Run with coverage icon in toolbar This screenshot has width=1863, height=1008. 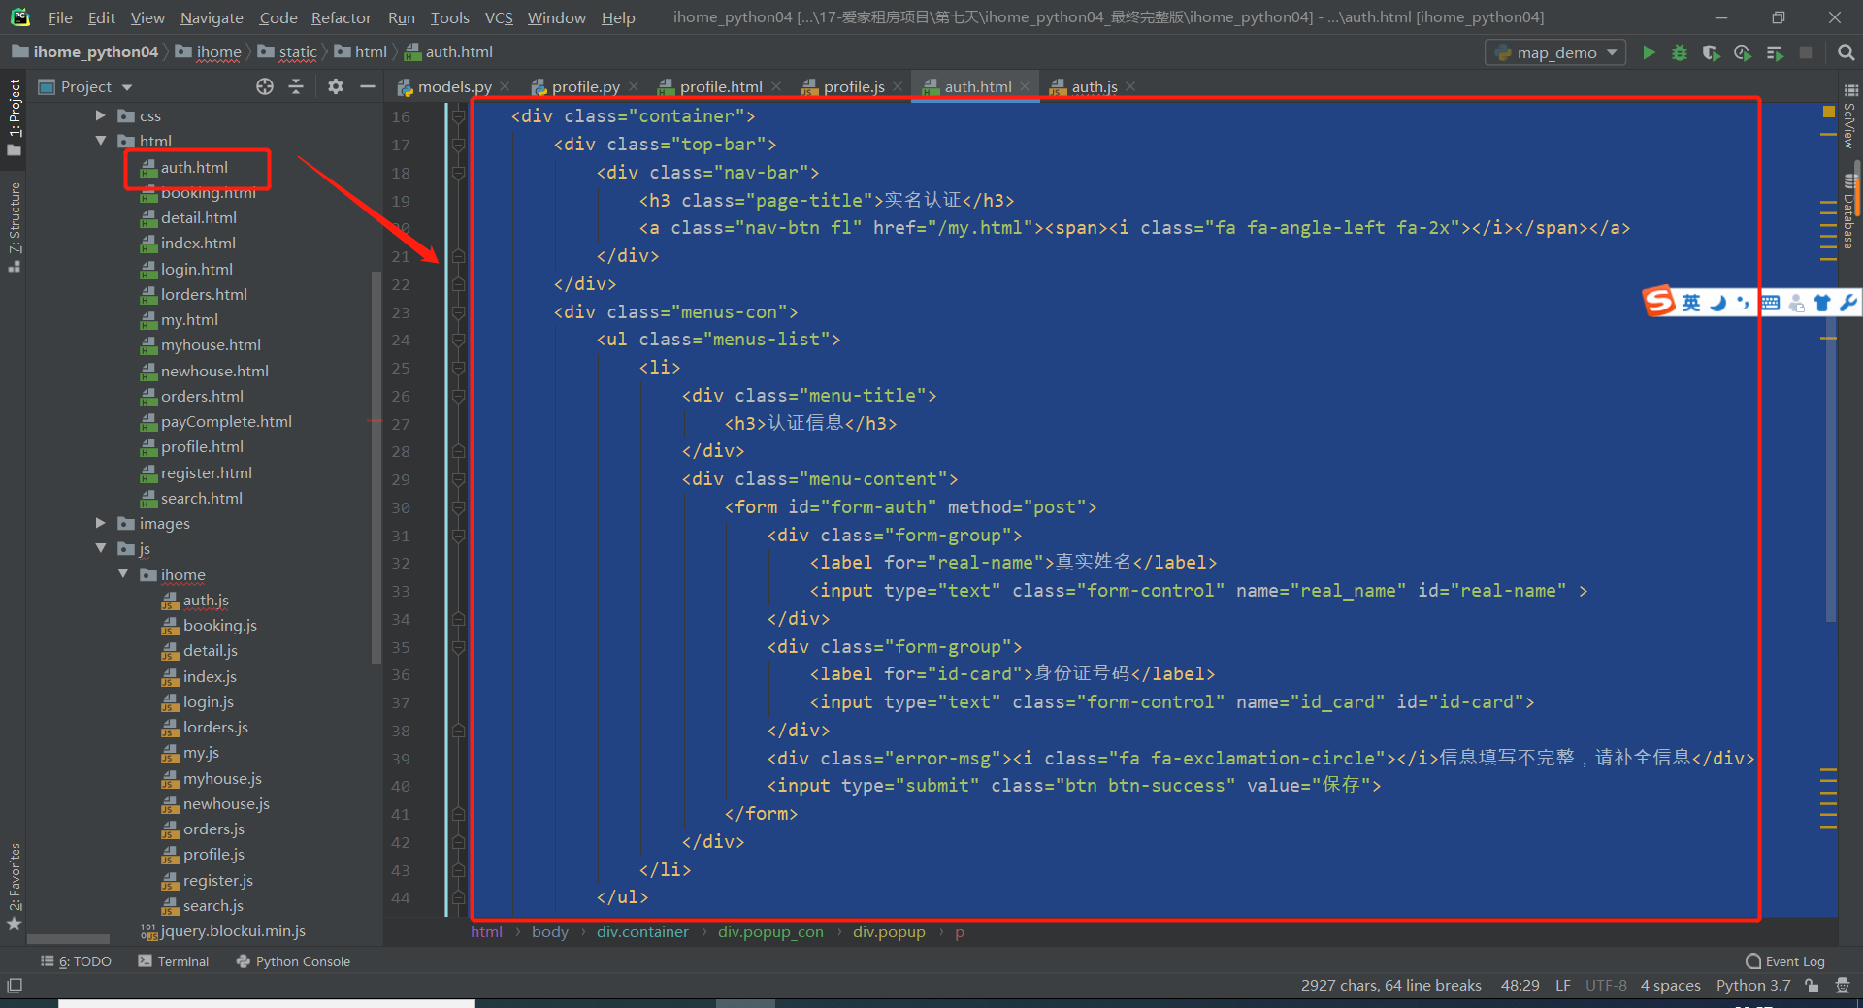[1712, 52]
